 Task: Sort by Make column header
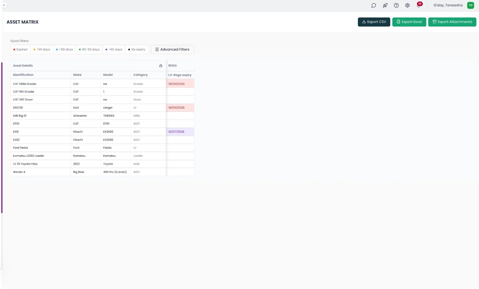click(86, 75)
